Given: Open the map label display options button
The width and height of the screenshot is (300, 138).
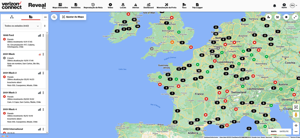Looking at the screenshot, I should click(277, 17).
